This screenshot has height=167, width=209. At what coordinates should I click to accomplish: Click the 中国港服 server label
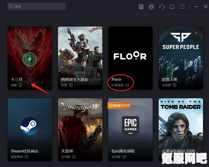(118, 85)
